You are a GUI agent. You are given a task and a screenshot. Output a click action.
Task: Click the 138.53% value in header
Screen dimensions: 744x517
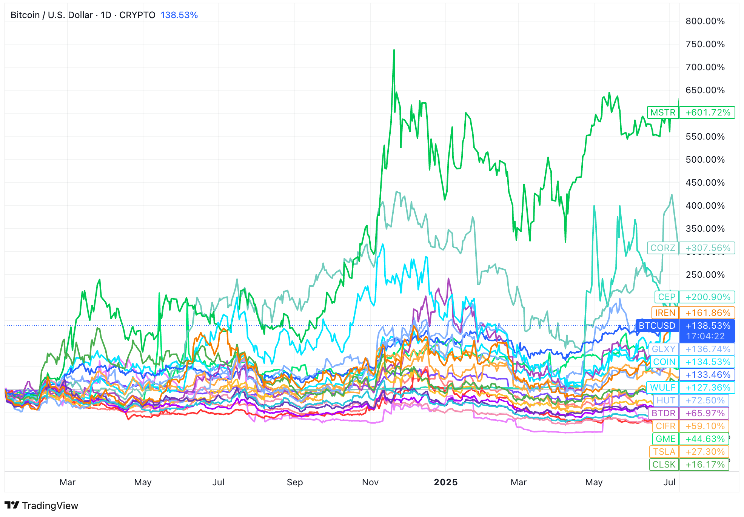(x=179, y=15)
